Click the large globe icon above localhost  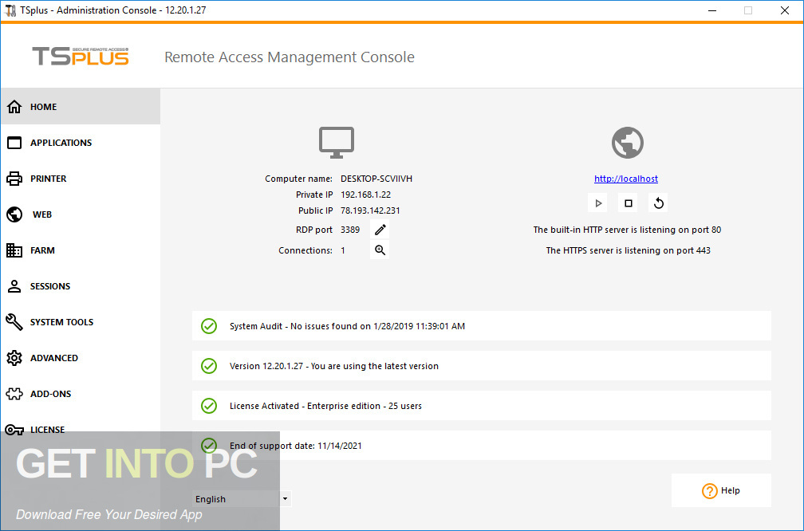pos(628,143)
